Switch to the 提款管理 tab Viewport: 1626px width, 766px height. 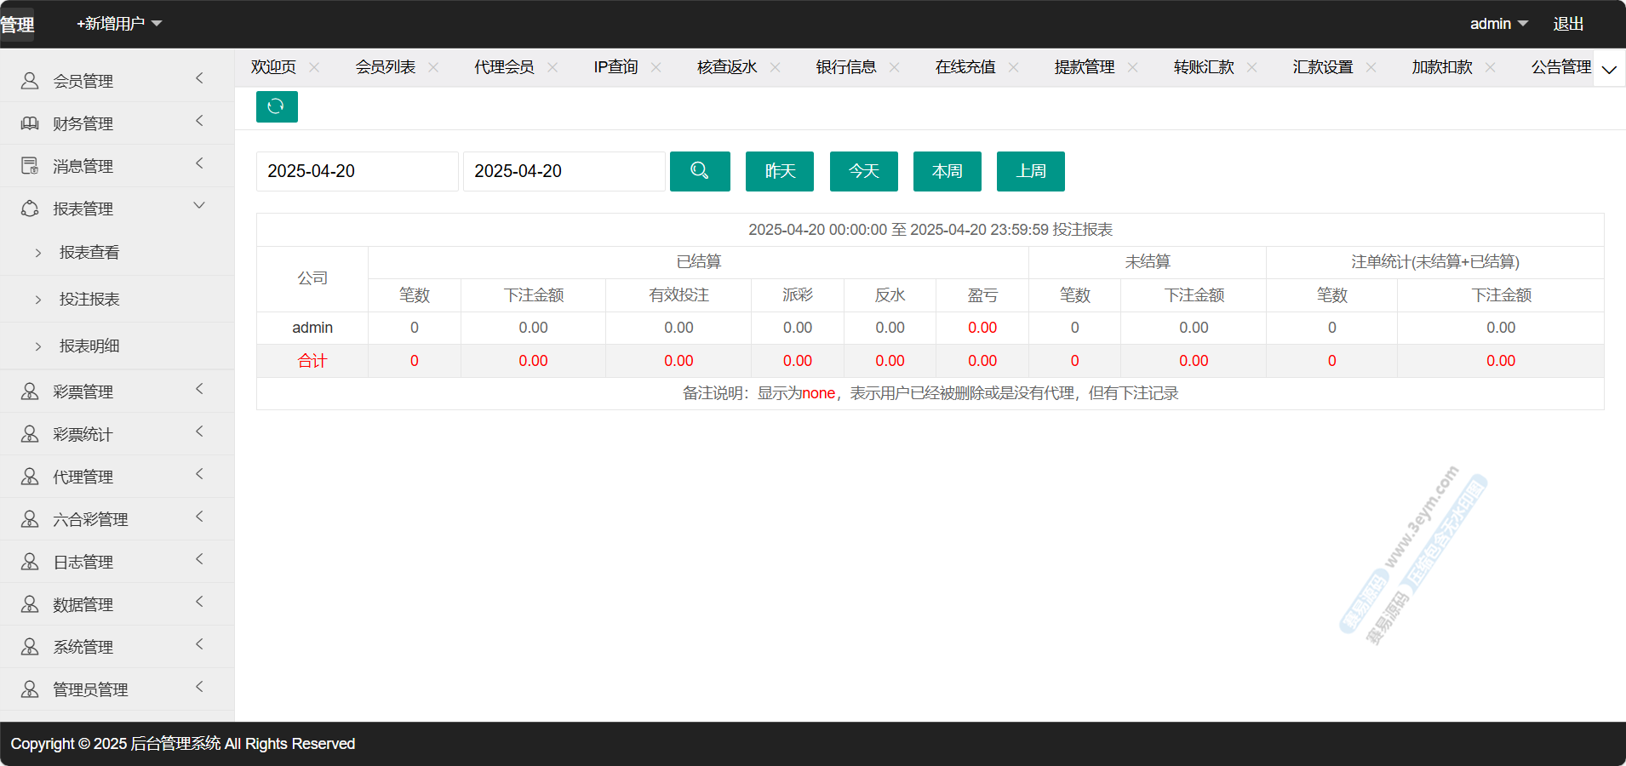(1084, 67)
